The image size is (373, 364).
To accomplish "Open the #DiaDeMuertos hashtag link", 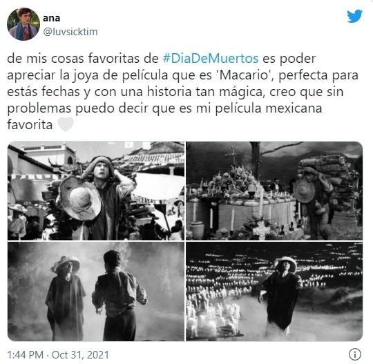I will coord(211,58).
